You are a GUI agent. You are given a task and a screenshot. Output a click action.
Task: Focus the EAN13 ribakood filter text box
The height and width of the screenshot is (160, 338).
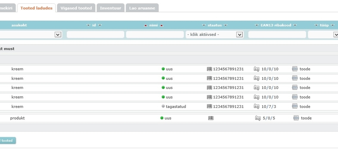(277, 34)
